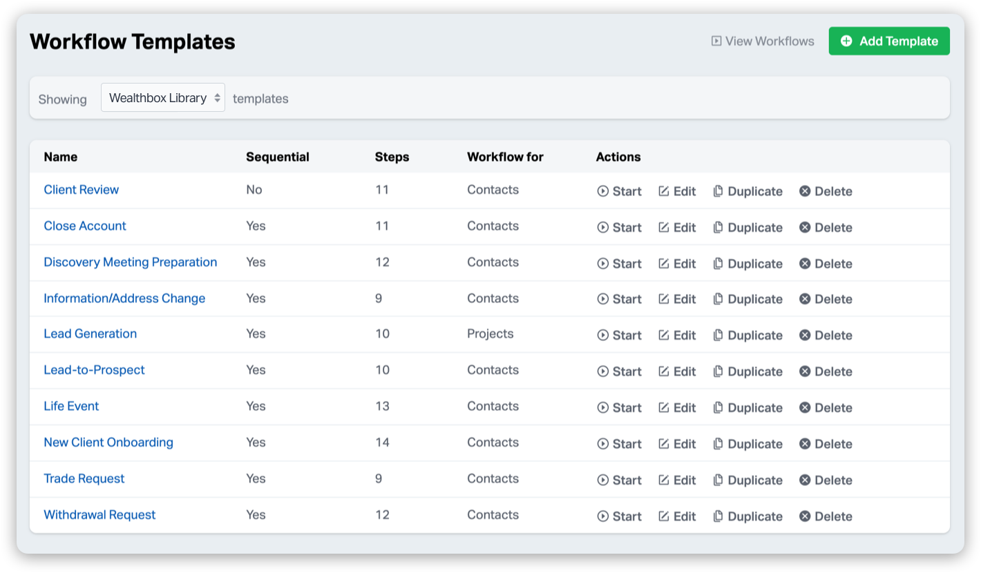Edit the New Client Onboarding template
Viewport: 981px width, 573px height.
point(677,444)
